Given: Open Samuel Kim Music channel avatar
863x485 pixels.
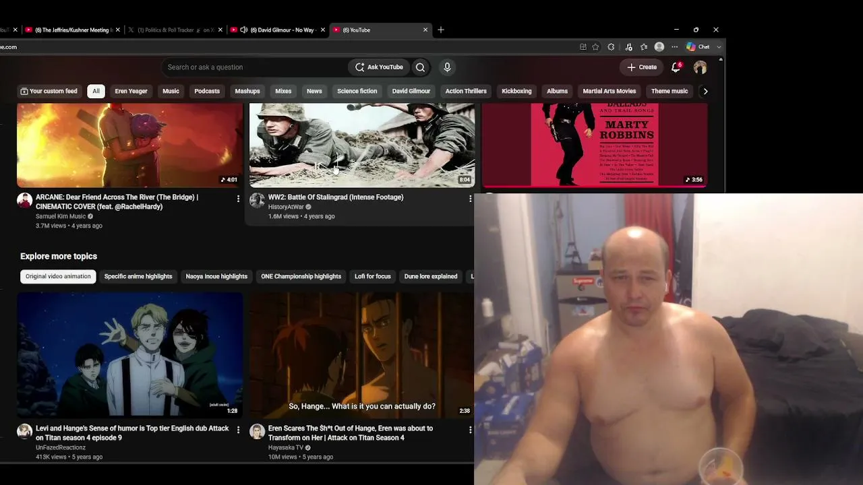Looking at the screenshot, I should click(x=24, y=201).
